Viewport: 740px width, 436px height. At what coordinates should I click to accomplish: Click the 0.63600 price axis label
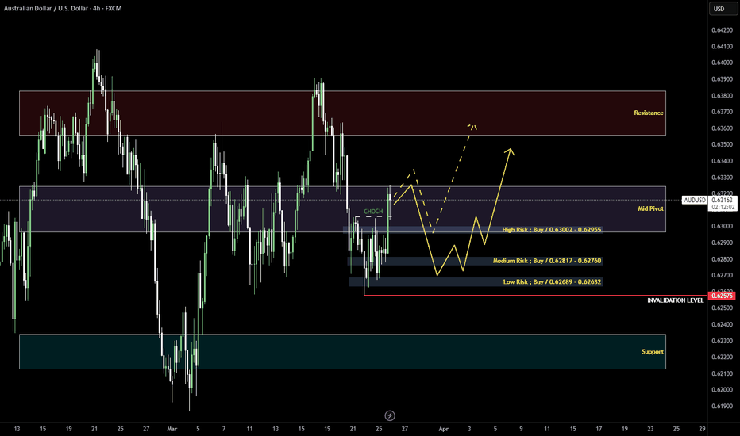point(722,128)
